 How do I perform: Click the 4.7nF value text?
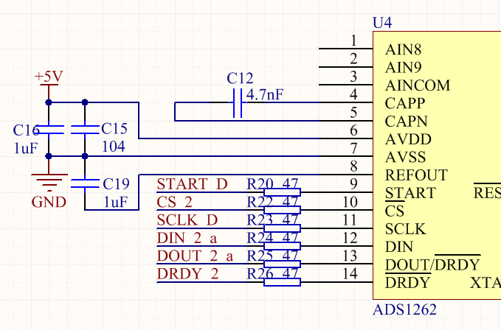click(265, 94)
